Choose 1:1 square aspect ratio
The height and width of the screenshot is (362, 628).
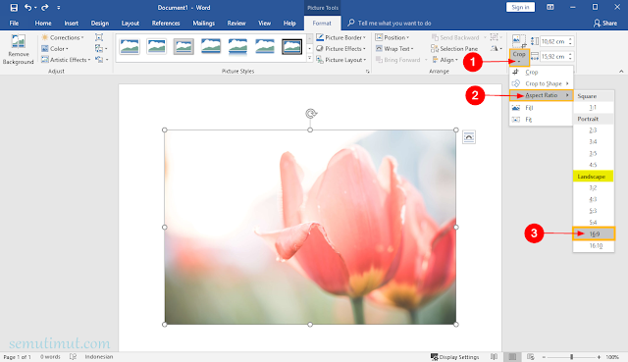pyautogui.click(x=593, y=107)
